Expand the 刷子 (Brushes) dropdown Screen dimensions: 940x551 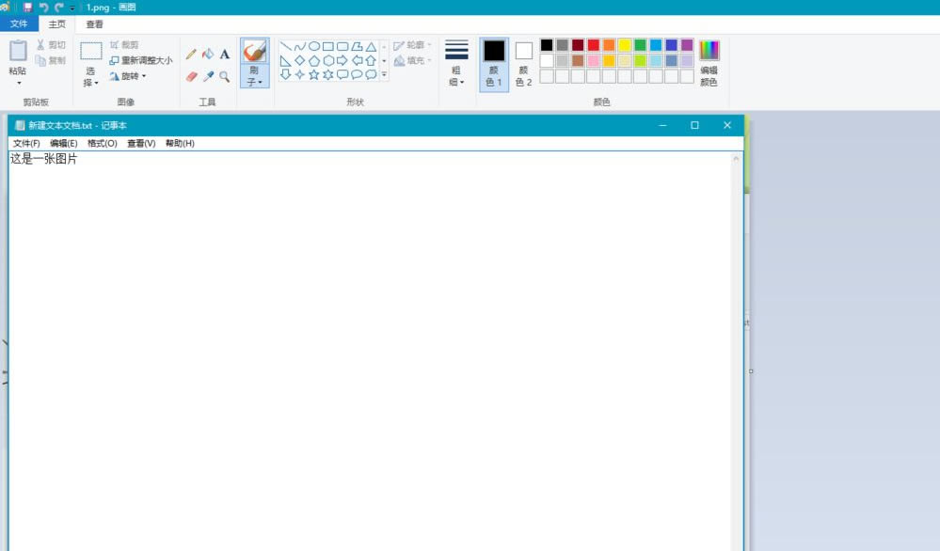coord(254,82)
